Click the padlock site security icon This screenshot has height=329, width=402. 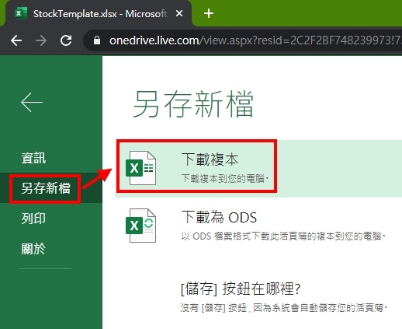97,40
